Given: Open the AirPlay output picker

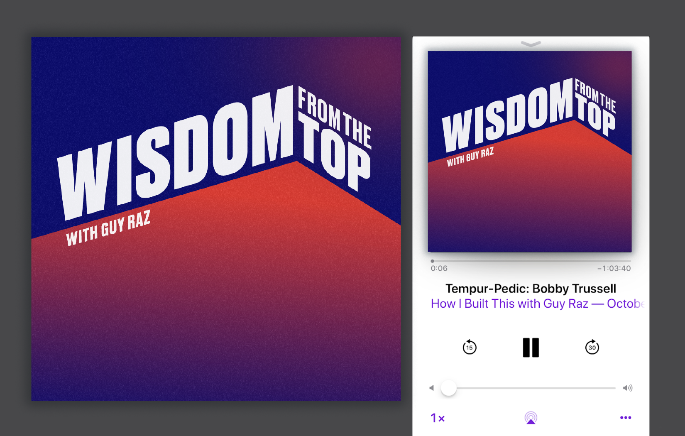Looking at the screenshot, I should (x=531, y=418).
